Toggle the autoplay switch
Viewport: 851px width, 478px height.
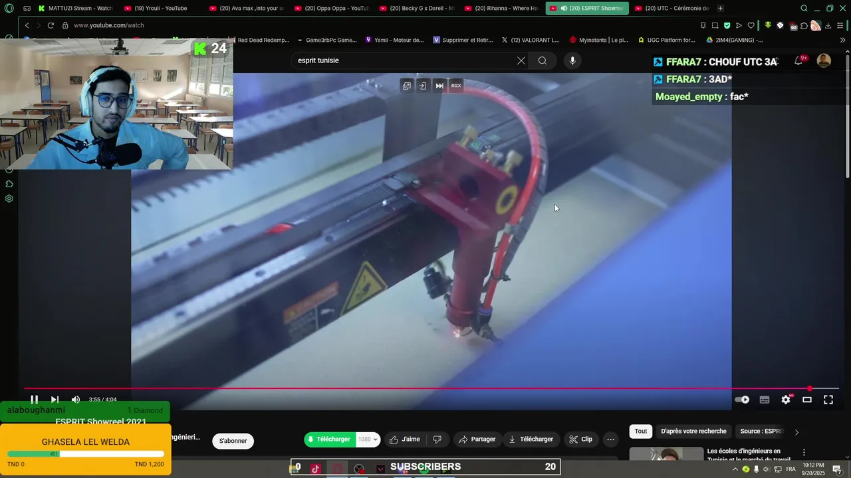coord(742,400)
